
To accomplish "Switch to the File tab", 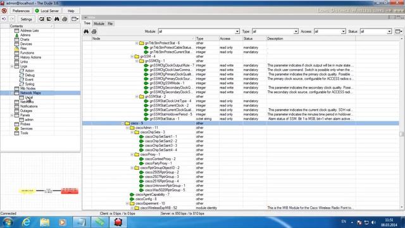I will pyautogui.click(x=110, y=23).
